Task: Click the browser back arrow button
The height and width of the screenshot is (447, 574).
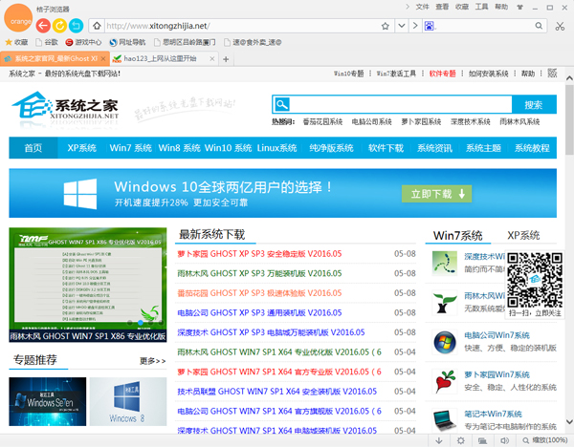Action: (x=43, y=25)
